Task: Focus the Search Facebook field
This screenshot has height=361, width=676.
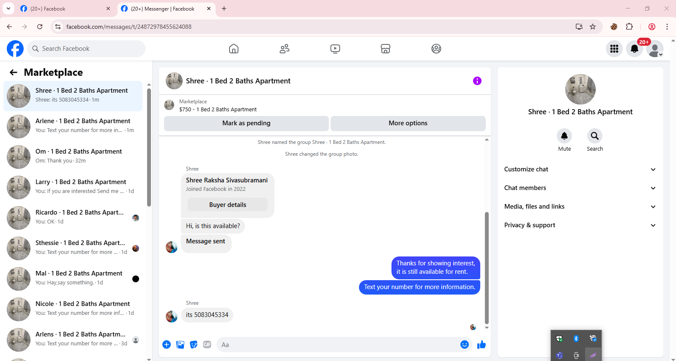Action: pos(86,49)
